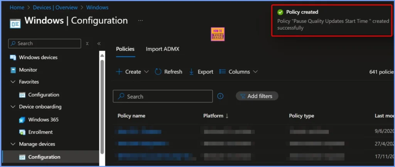Sort by Policy name column
395x167 pixels.
click(x=131, y=116)
